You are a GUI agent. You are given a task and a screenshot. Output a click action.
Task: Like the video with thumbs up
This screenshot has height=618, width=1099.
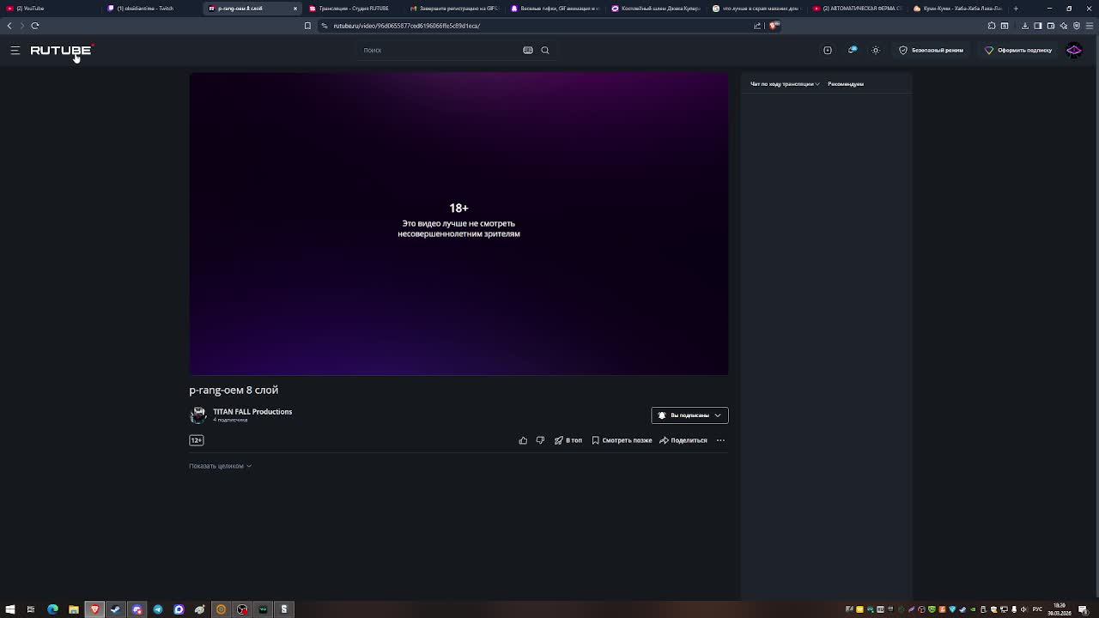(x=523, y=440)
